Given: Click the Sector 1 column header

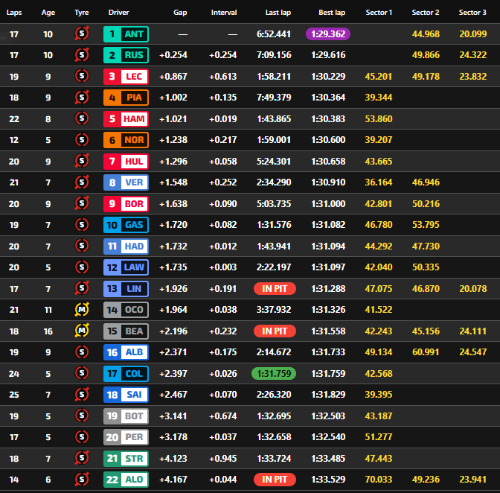Looking at the screenshot, I should tap(379, 13).
